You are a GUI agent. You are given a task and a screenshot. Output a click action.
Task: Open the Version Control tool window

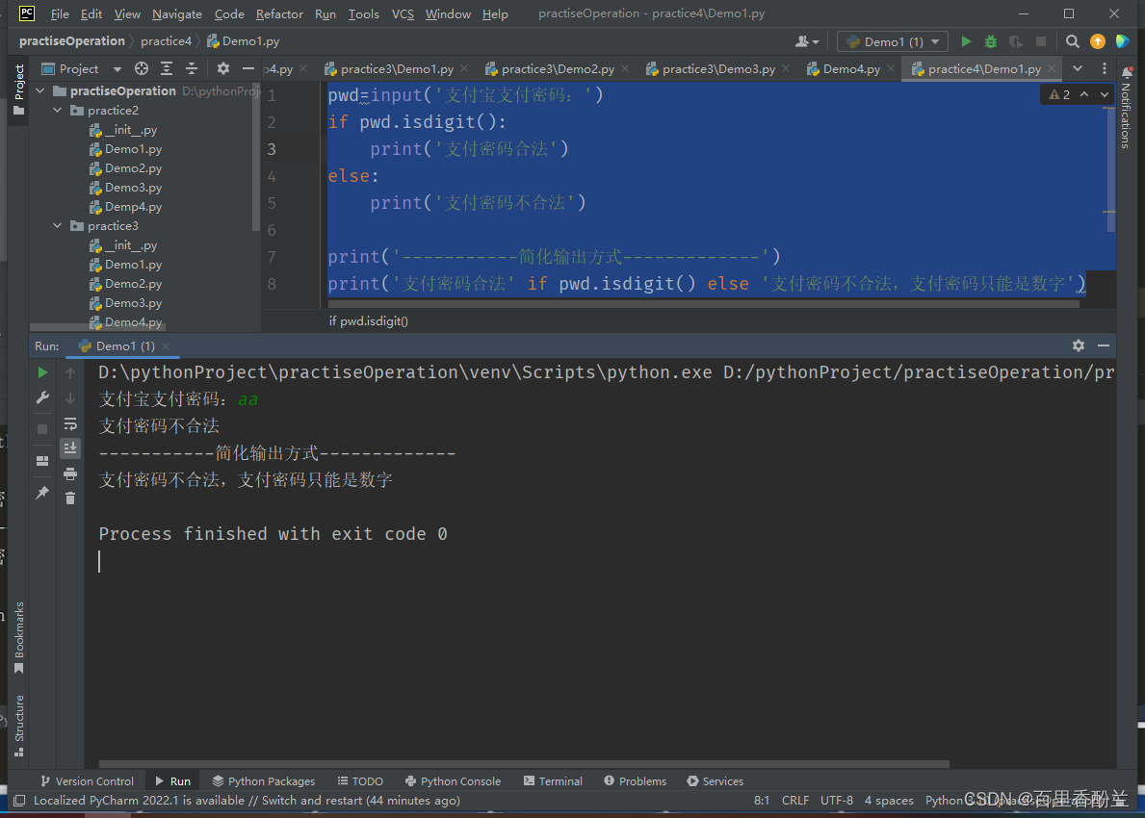point(87,780)
